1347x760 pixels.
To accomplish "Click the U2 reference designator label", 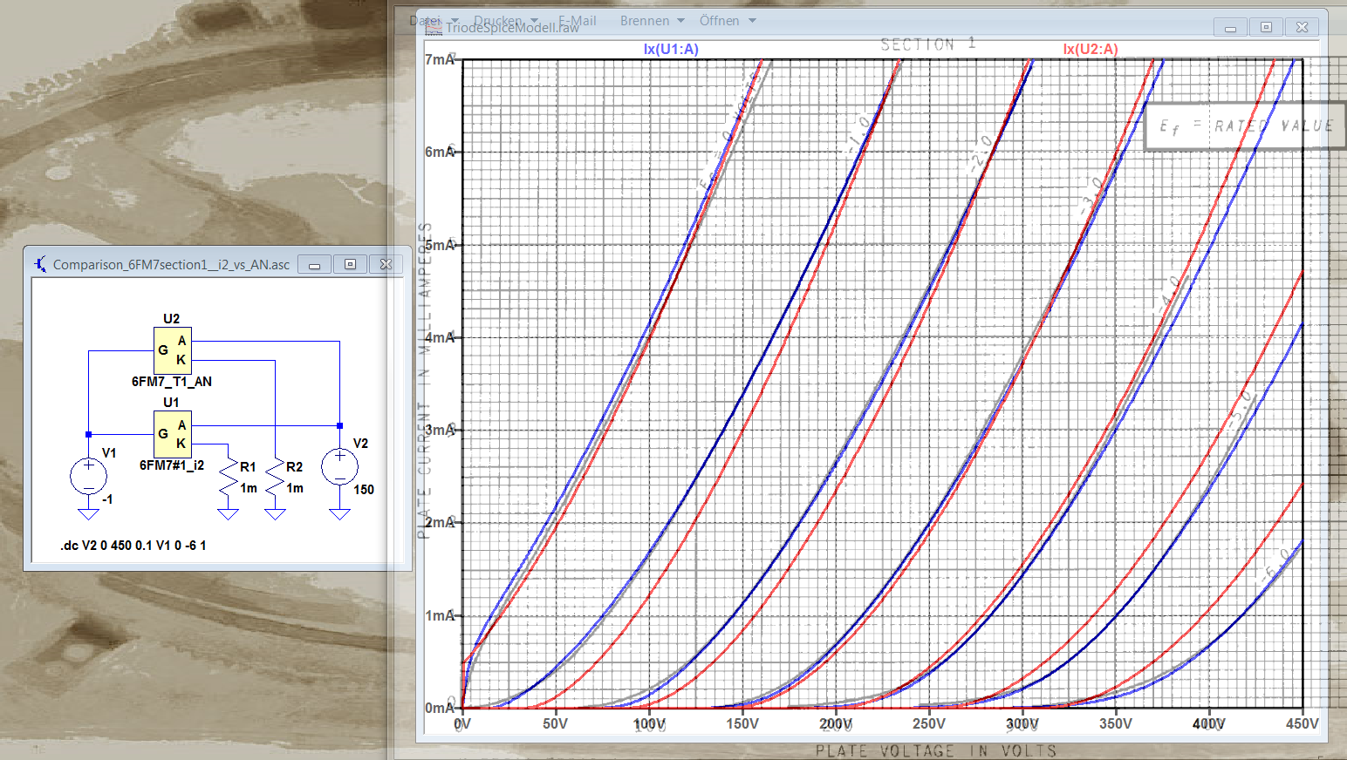I will (x=171, y=319).
